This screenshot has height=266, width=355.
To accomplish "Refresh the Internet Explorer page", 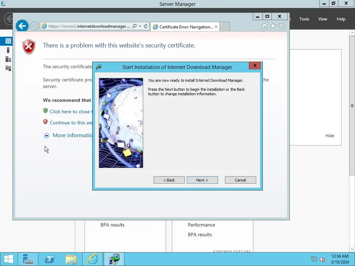I will pyautogui.click(x=146, y=26).
